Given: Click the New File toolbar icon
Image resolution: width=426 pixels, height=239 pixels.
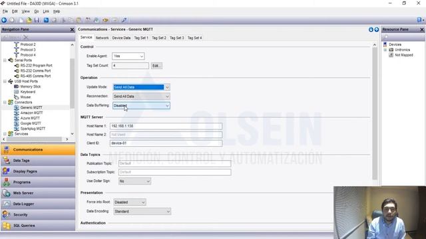Looking at the screenshot, I should click(21, 20).
